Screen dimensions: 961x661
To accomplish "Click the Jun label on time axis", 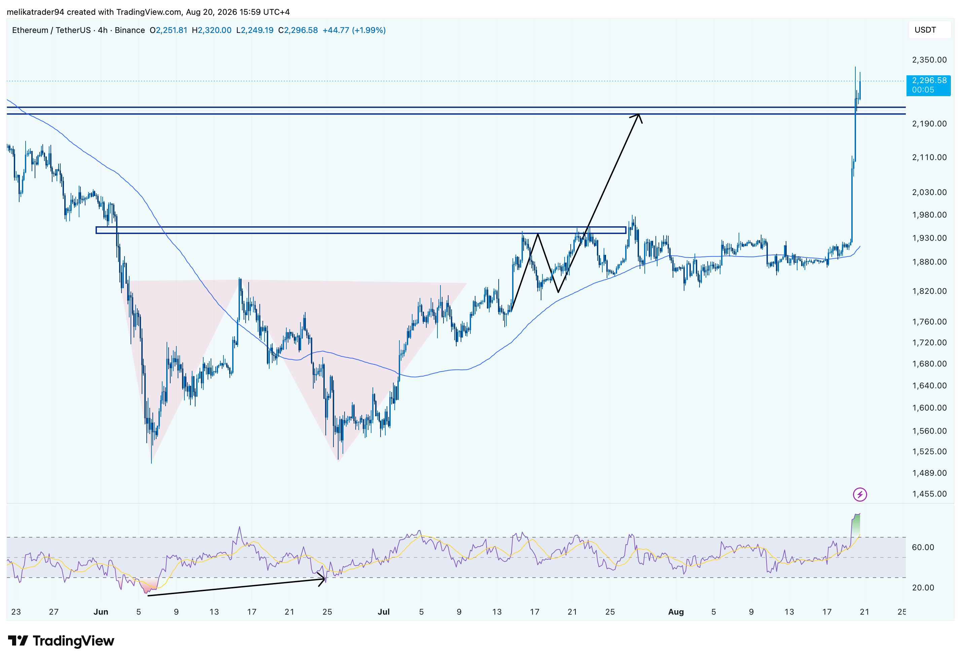I will click(101, 612).
